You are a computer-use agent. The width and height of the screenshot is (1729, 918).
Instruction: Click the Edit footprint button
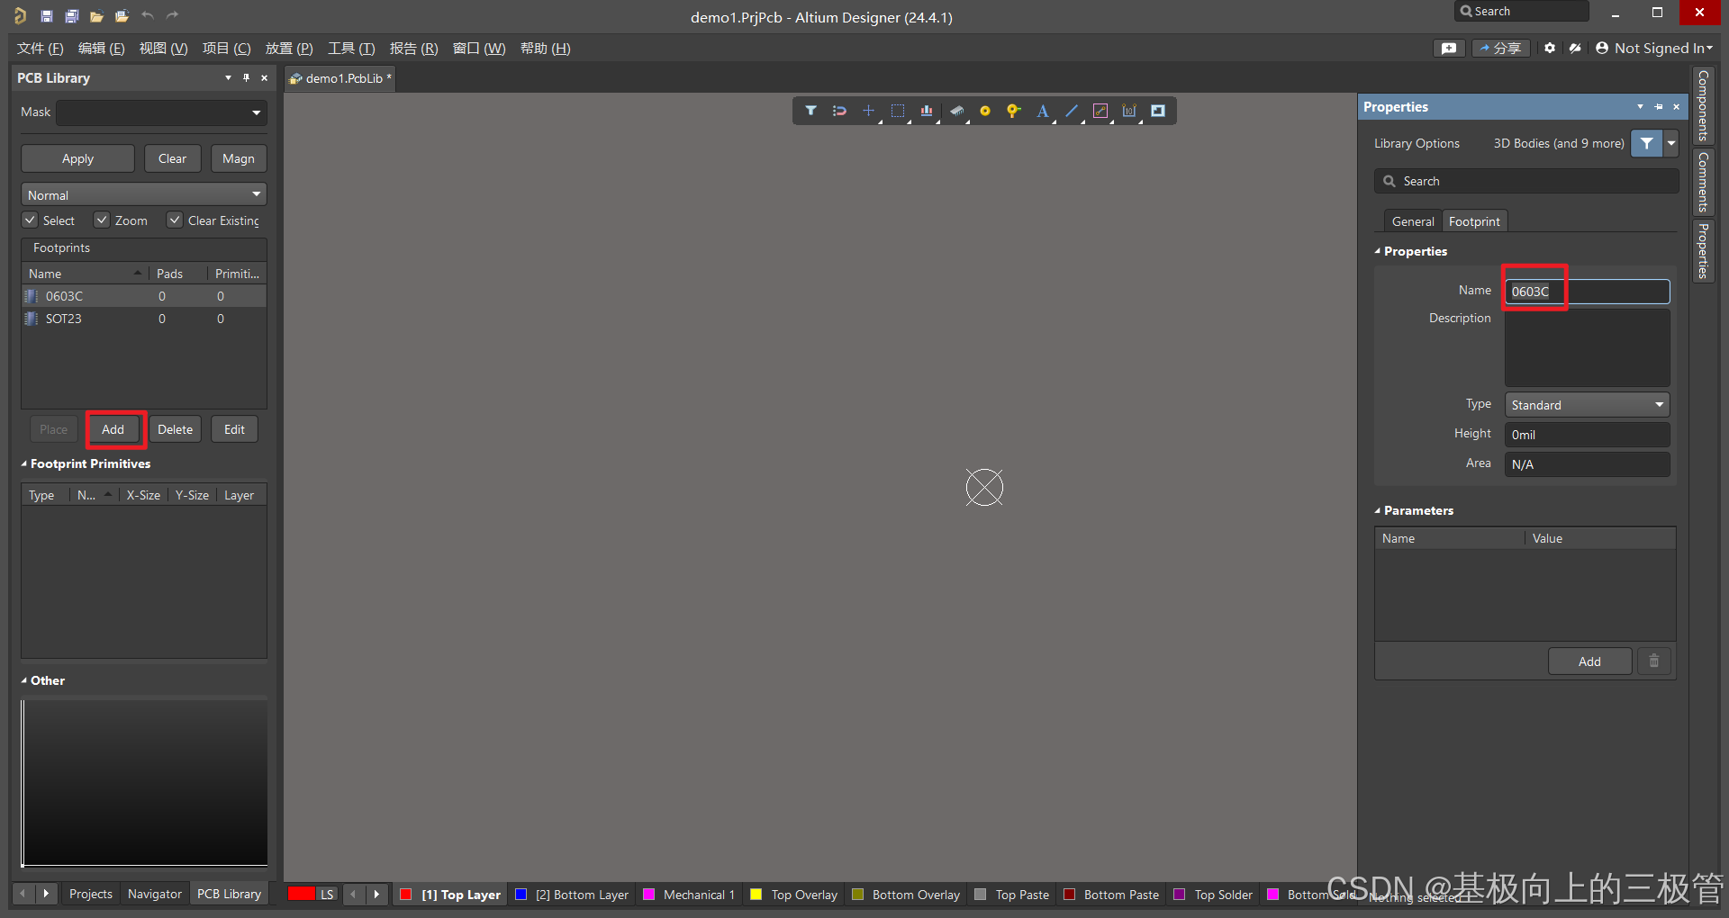click(234, 429)
